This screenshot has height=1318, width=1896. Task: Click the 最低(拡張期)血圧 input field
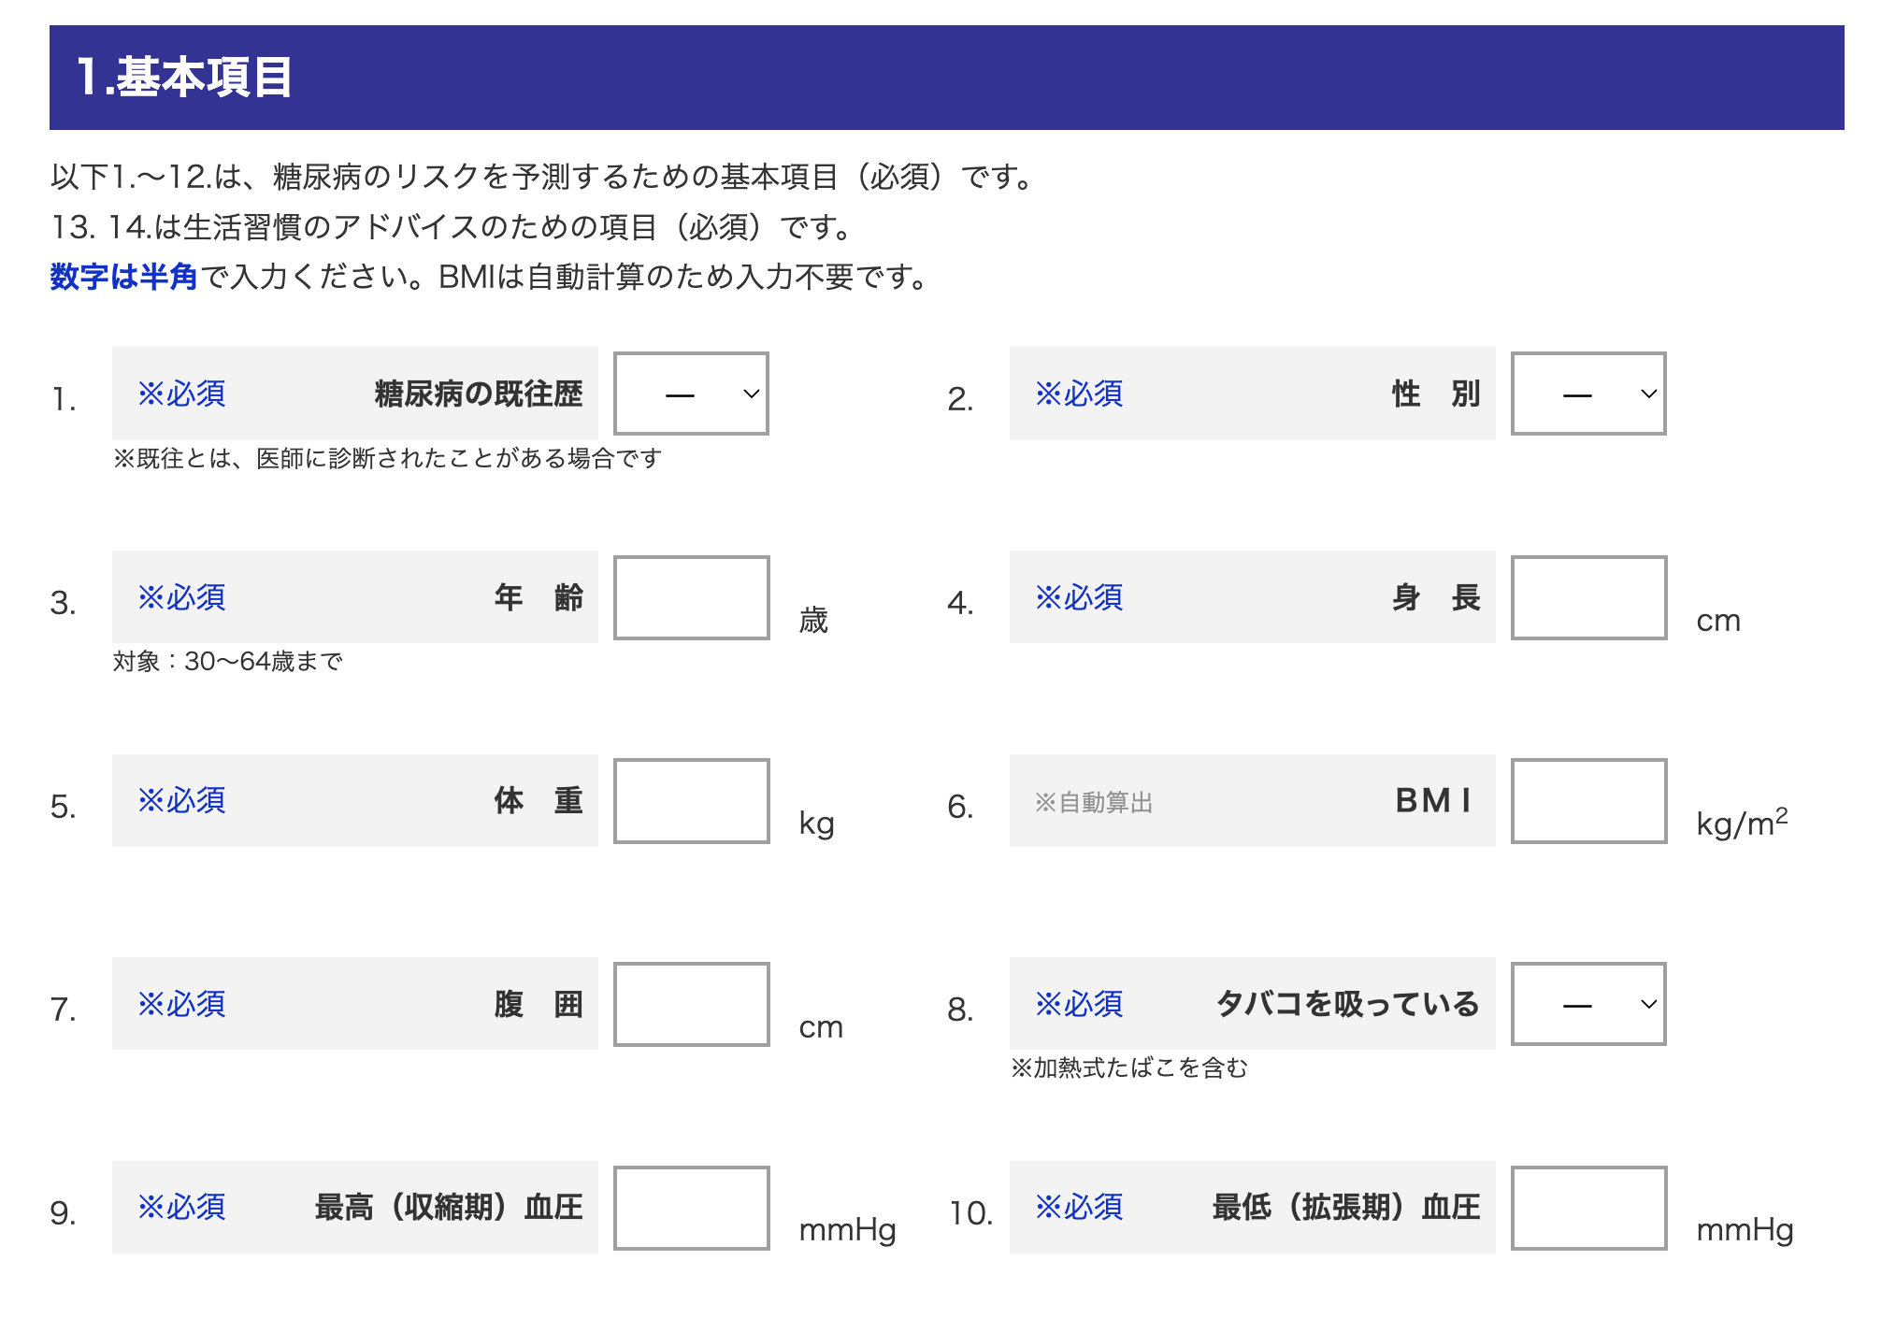coord(1588,1208)
